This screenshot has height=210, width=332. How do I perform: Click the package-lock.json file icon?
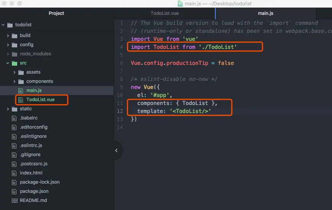click(14, 183)
